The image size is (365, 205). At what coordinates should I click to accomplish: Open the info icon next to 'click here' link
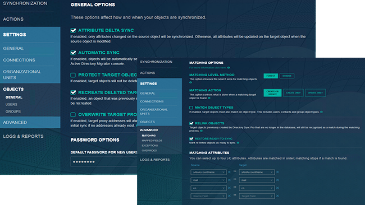[x=229, y=68]
